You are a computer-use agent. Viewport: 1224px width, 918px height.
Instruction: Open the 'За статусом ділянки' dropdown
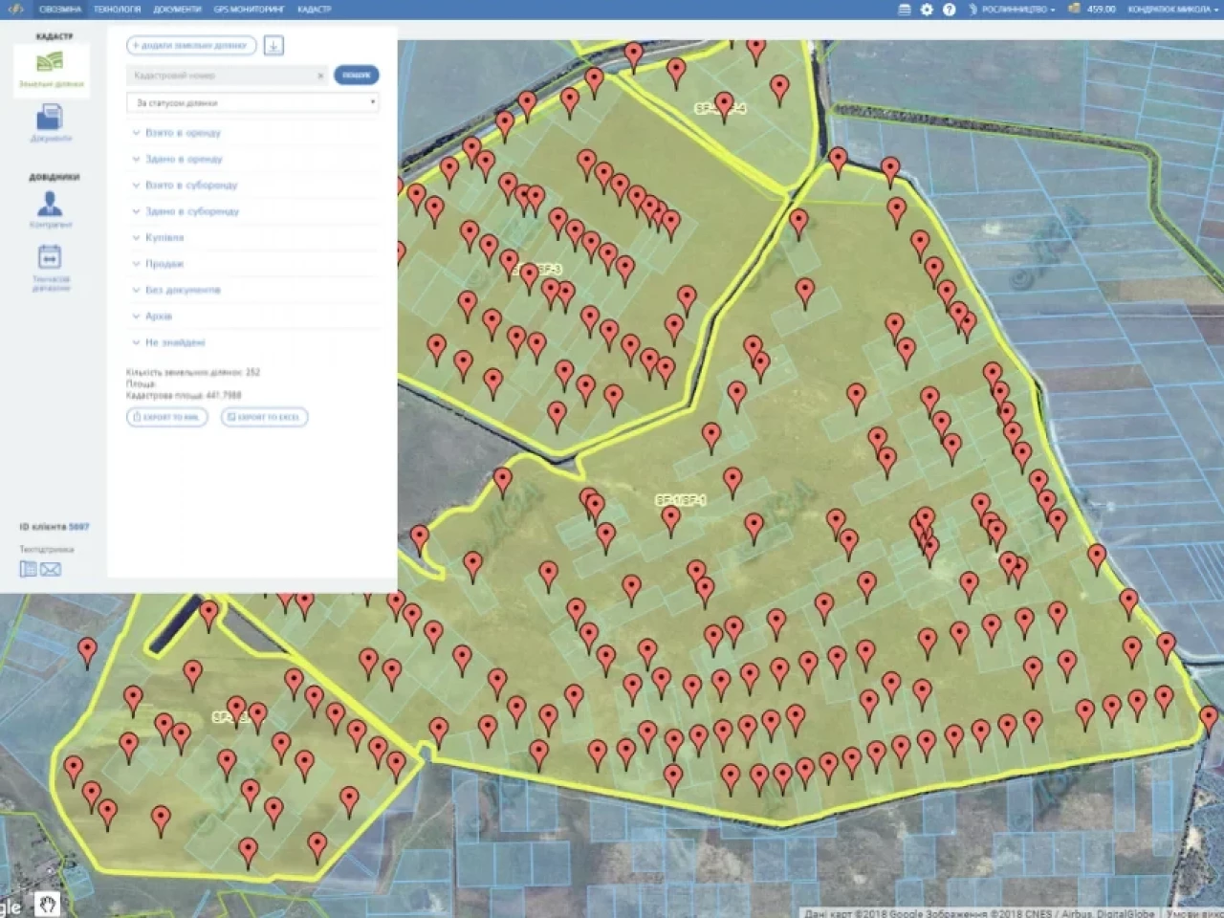tap(252, 102)
